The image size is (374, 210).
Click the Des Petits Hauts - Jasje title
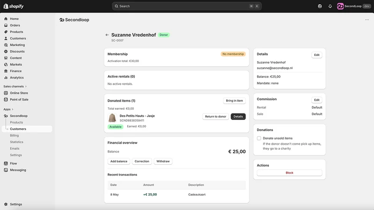coord(137,116)
